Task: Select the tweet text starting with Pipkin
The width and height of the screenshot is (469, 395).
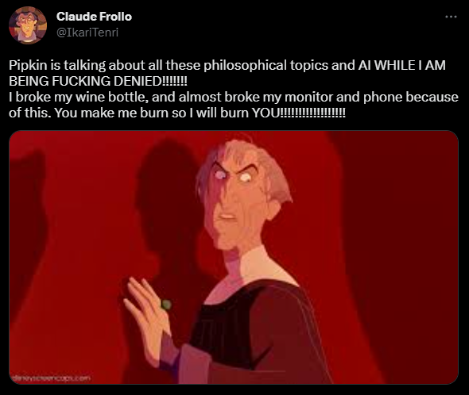Action: point(233,89)
